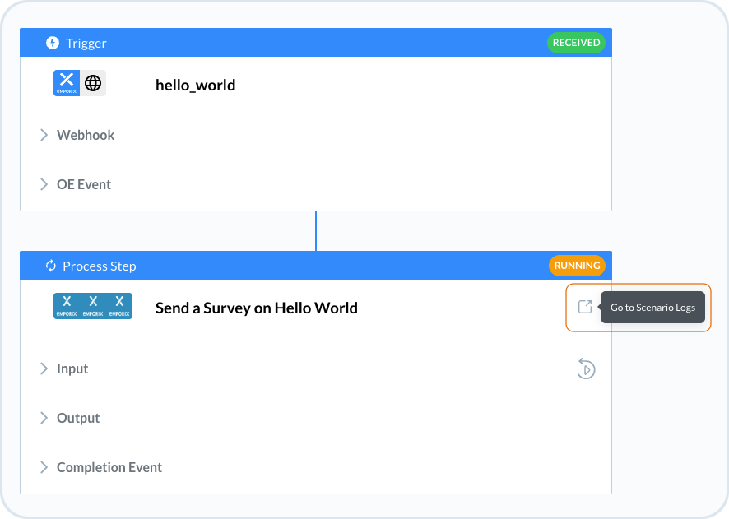
Task: Click the lightning bolt Trigger icon
Action: [x=53, y=43]
